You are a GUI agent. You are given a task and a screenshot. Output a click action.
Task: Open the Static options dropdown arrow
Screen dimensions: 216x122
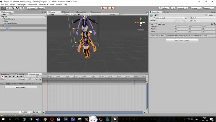tap(214, 15)
